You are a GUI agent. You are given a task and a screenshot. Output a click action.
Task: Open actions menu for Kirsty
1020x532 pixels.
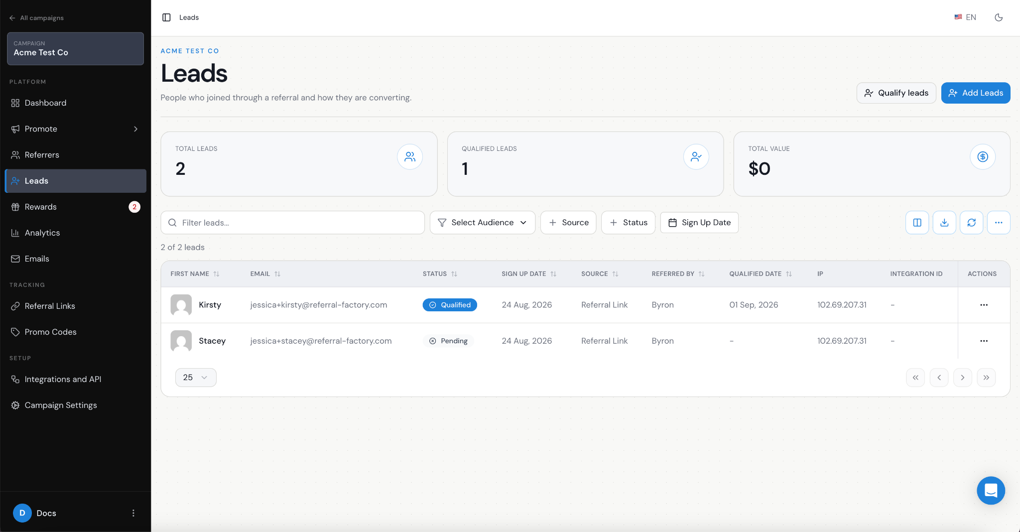tap(984, 305)
